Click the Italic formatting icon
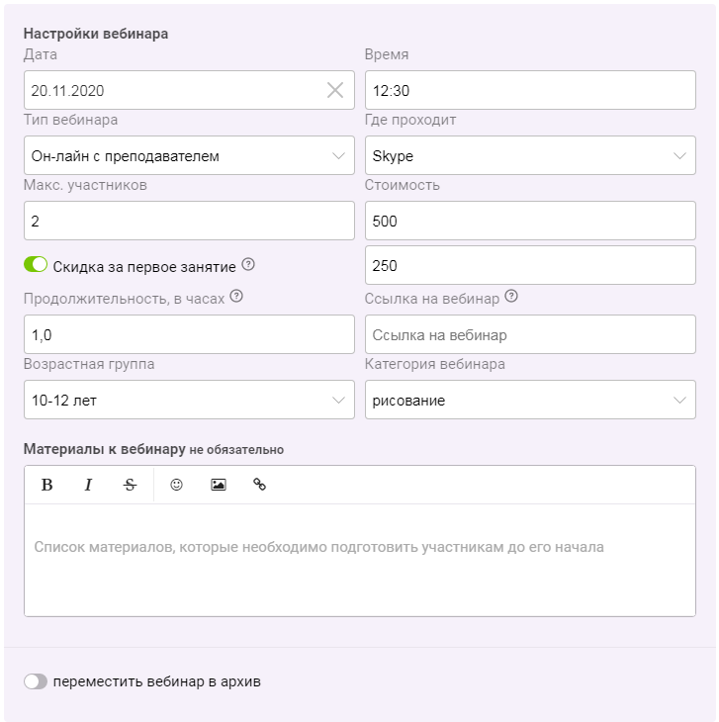Screen dimensions: 719x722 (x=88, y=485)
